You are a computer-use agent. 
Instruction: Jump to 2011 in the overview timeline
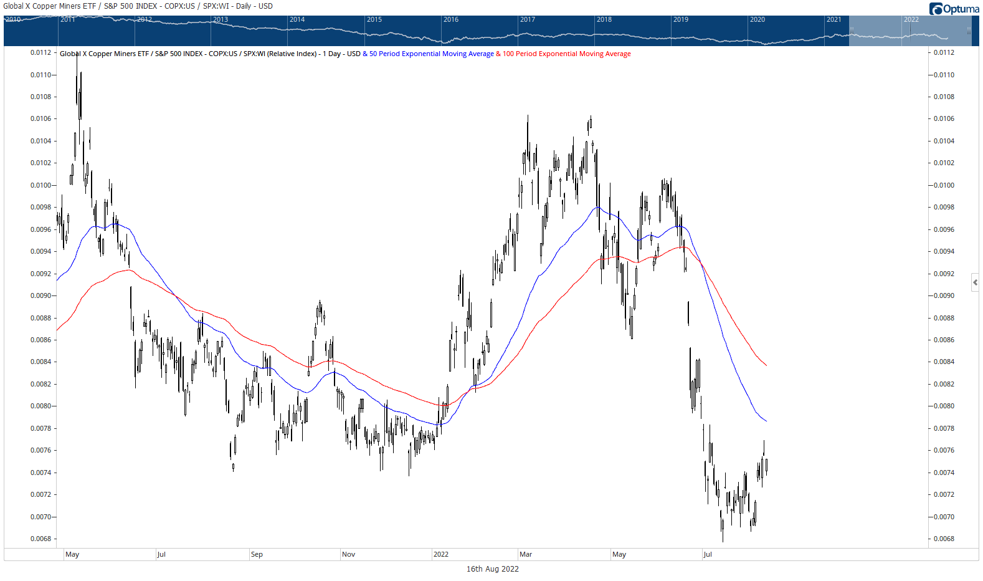click(x=68, y=19)
